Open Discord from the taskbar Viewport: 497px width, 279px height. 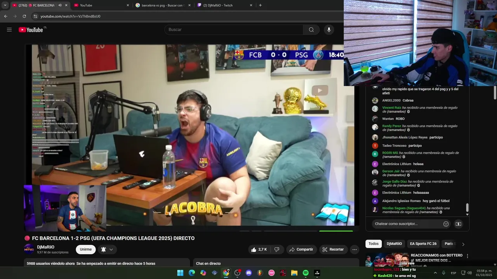pos(249,273)
